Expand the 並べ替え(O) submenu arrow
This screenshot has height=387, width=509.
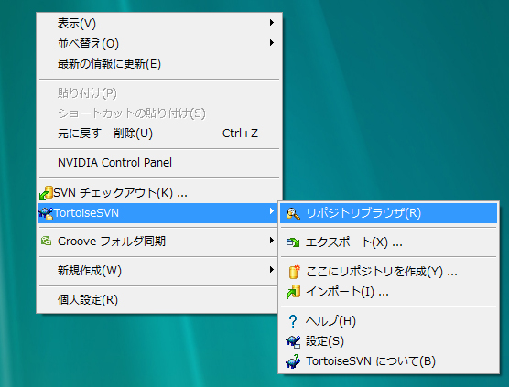[272, 42]
